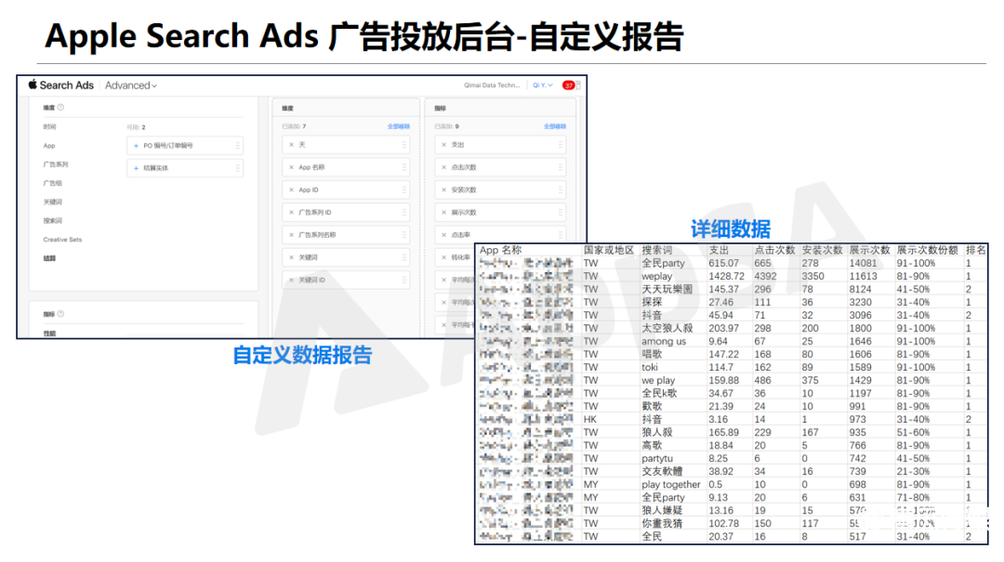Remove the 点击次数 metric using the X icon
Image resolution: width=1004 pixels, height=562 pixels.
(x=444, y=167)
